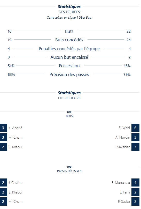
Task: Click the Buts statistic label
Action: coord(69,31)
